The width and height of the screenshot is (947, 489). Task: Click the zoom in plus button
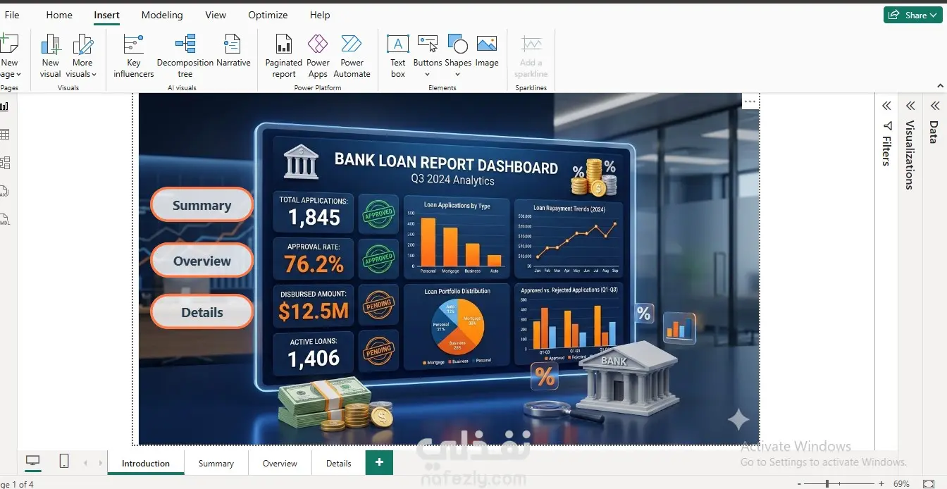881,484
